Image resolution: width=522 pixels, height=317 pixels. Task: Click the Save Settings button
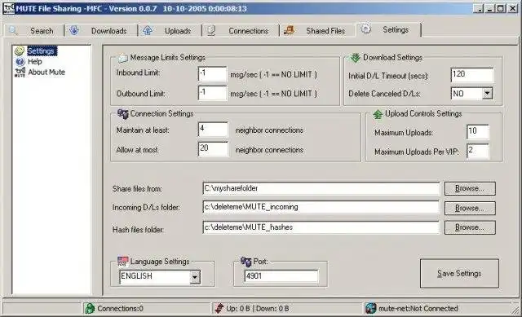459,274
